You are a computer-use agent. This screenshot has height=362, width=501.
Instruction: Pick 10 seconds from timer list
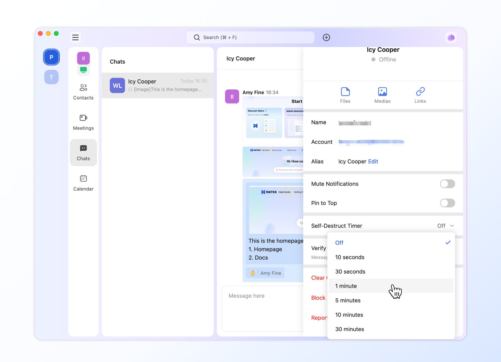(350, 257)
